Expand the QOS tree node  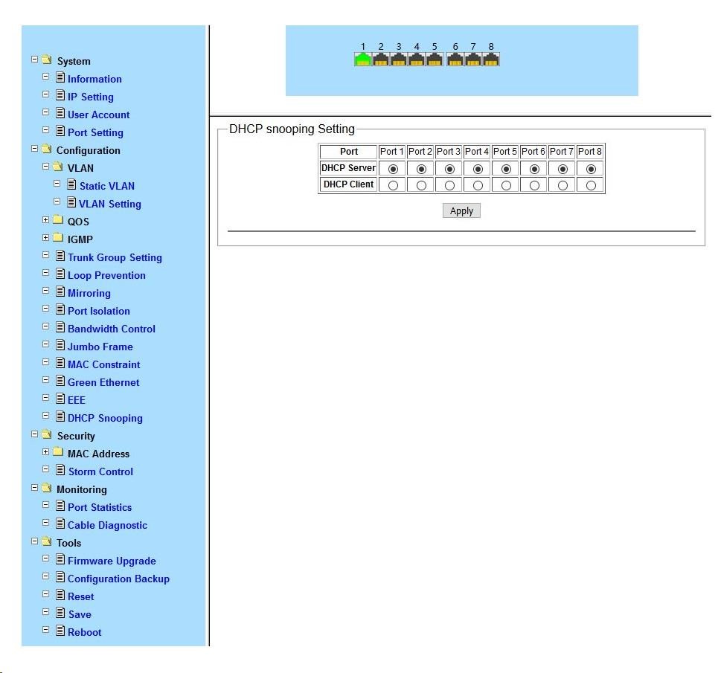tap(46, 221)
